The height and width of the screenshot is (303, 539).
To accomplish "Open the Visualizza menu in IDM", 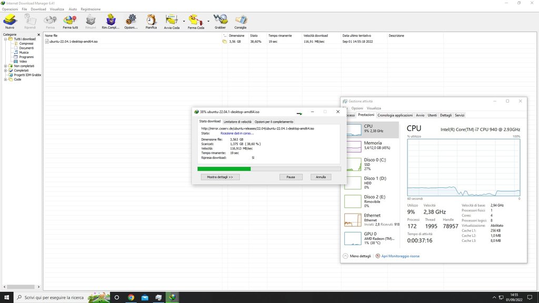I will tap(57, 9).
